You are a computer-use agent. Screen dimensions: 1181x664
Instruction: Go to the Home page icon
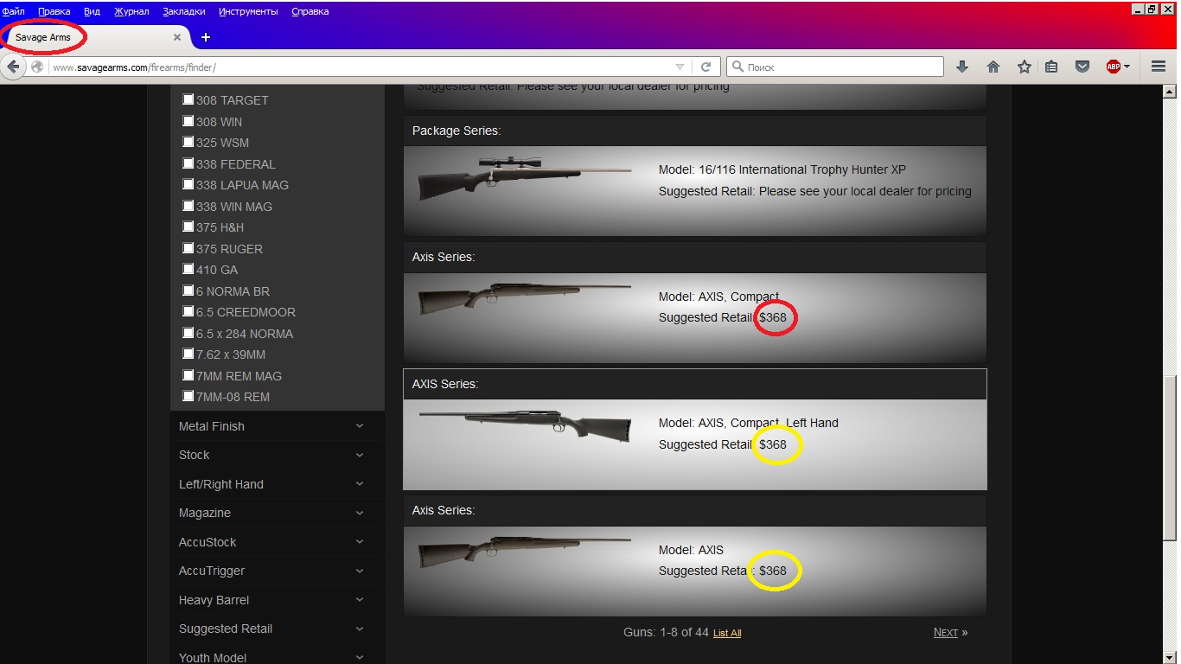(993, 67)
